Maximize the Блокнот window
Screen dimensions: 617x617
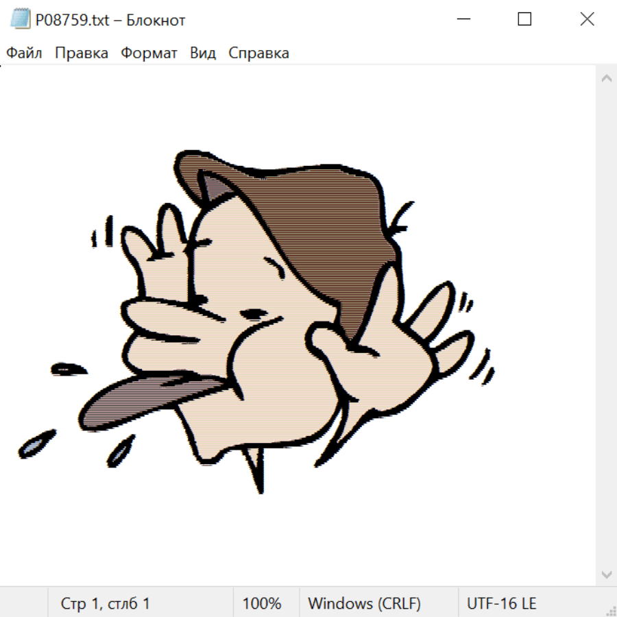(x=524, y=20)
